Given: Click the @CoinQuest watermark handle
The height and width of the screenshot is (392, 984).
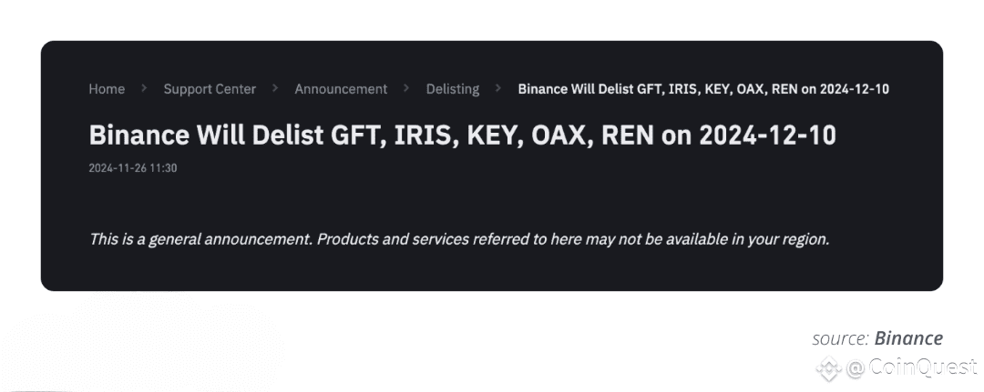Looking at the screenshot, I should [911, 368].
